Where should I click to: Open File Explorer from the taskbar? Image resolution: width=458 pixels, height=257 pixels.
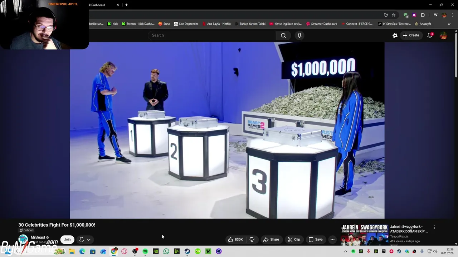click(x=72, y=251)
